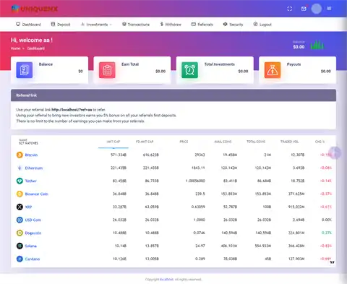Sort table by CHG % column
347x284 pixels.
click(320, 142)
